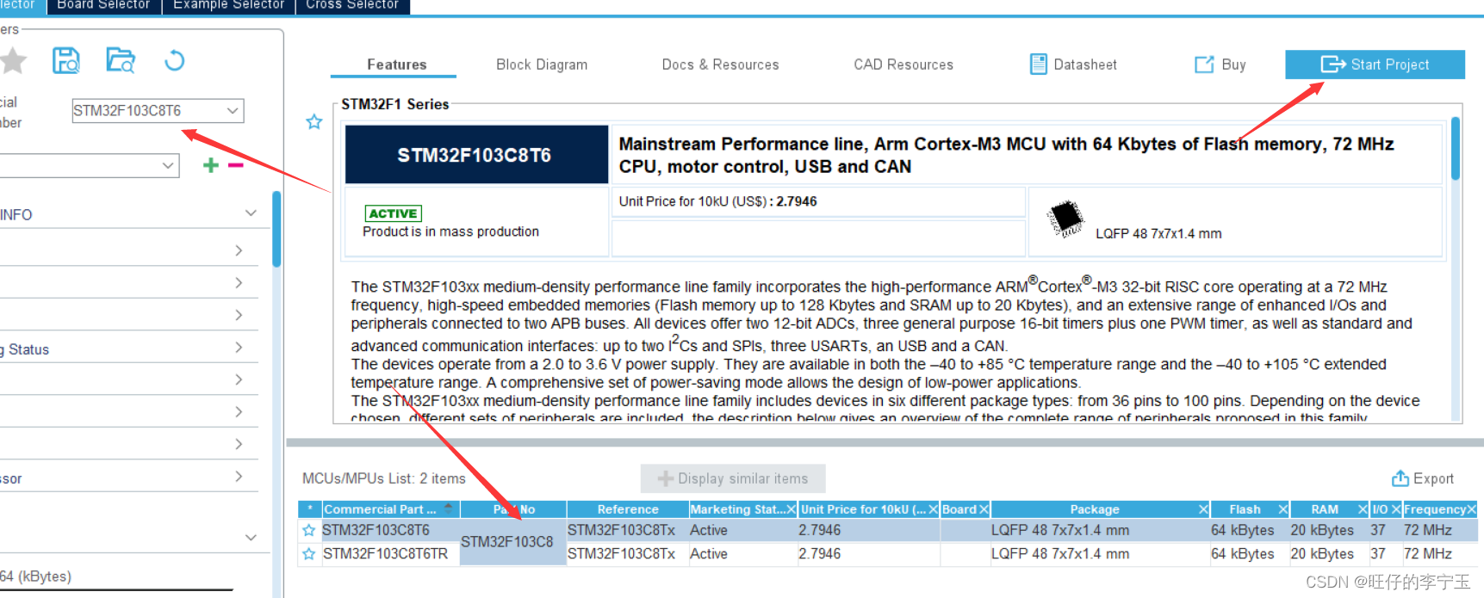Open the CAD Resources tab

(x=903, y=65)
